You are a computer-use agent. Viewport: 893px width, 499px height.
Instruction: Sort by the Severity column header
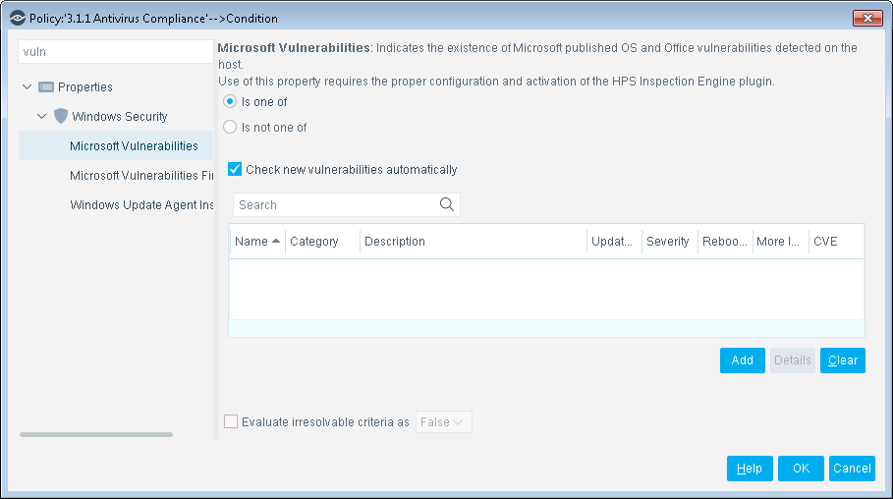point(668,242)
